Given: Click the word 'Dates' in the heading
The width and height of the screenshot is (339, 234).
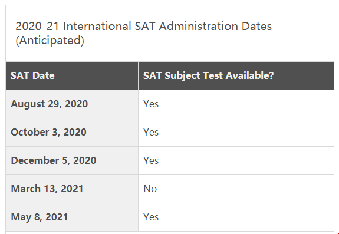Looking at the screenshot, I should [256, 27].
